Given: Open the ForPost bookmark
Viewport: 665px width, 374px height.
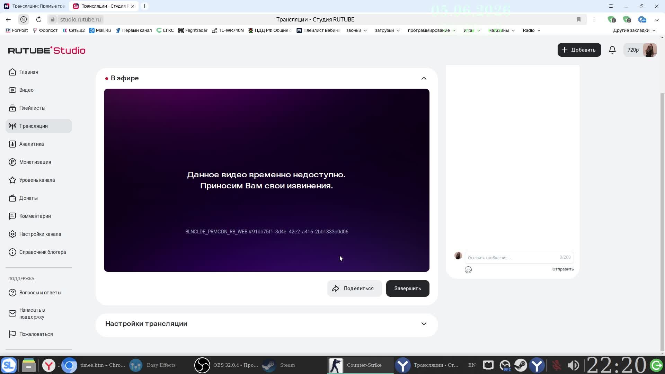Looking at the screenshot, I should (17, 30).
